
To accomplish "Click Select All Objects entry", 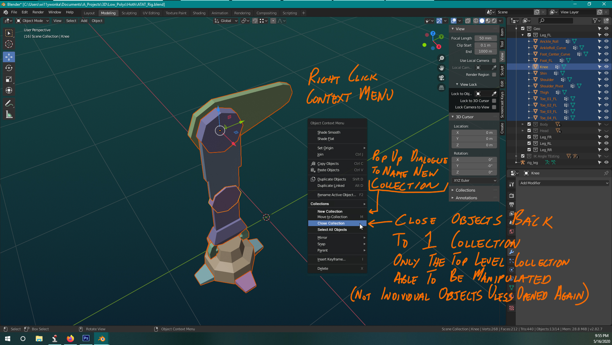I will [337, 230].
